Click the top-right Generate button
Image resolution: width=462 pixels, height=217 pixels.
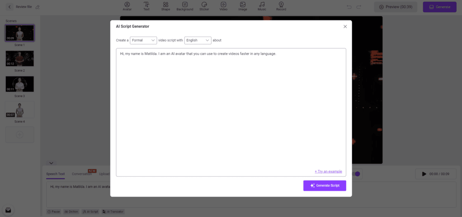coord(440,7)
